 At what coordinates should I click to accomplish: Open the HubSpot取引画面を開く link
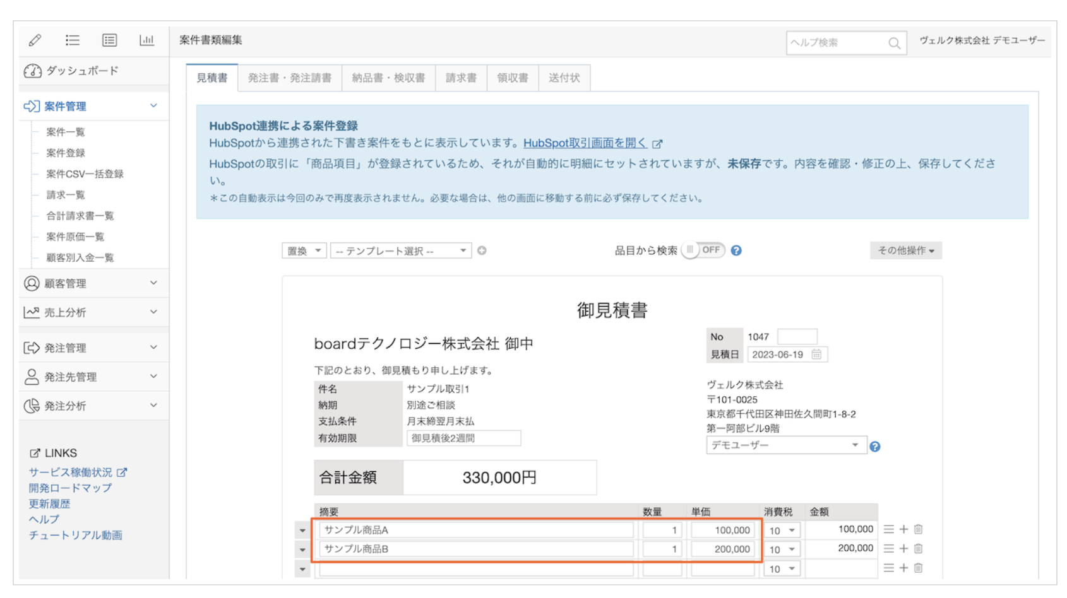point(585,143)
